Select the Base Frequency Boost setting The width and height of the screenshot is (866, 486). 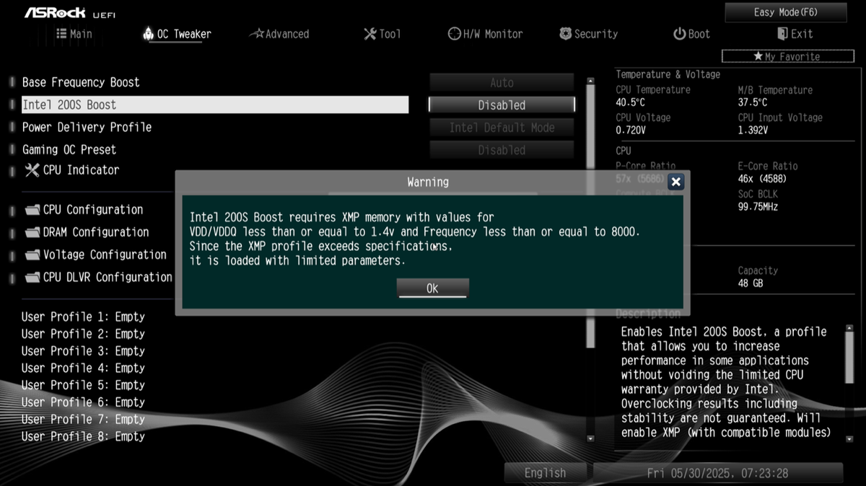click(x=81, y=82)
